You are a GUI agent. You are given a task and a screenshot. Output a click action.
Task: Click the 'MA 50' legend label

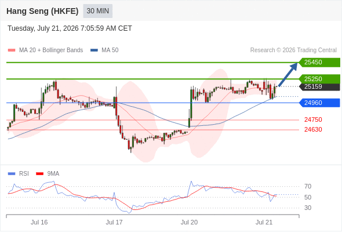(110, 50)
